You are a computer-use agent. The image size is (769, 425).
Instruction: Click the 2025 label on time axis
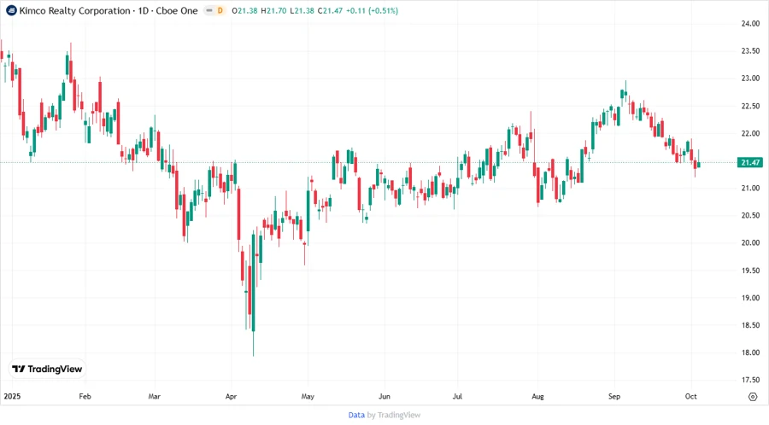point(12,397)
